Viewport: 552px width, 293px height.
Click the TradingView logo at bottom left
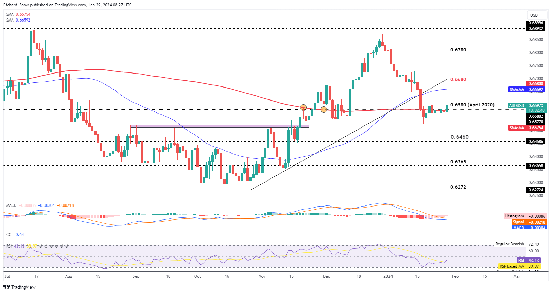[x=20, y=287]
